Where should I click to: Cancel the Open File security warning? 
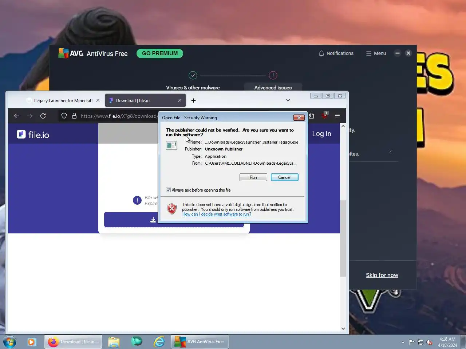coord(284,177)
